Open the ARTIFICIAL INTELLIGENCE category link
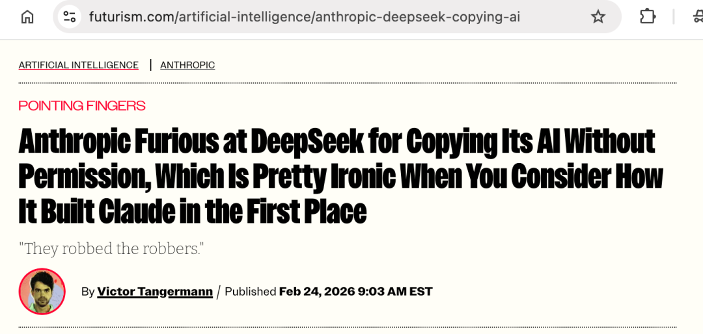Image resolution: width=703 pixels, height=334 pixels. click(x=78, y=65)
